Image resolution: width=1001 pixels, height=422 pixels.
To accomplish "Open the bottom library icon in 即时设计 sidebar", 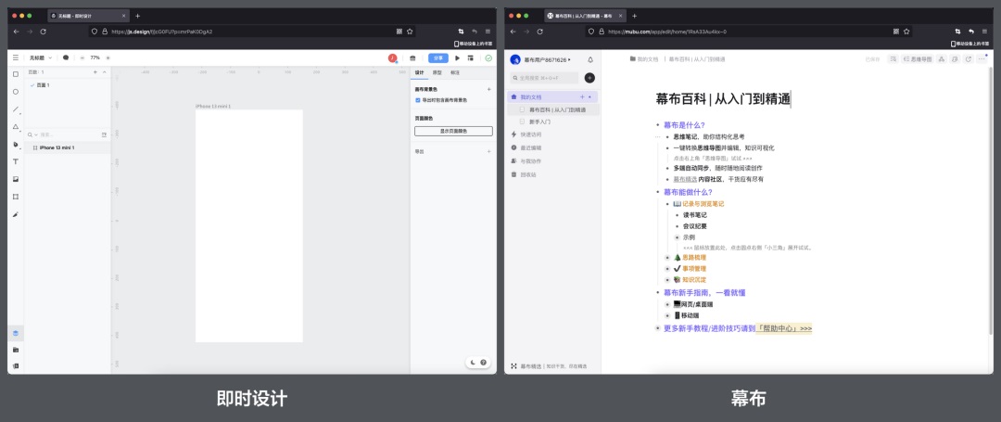I will 16,365.
